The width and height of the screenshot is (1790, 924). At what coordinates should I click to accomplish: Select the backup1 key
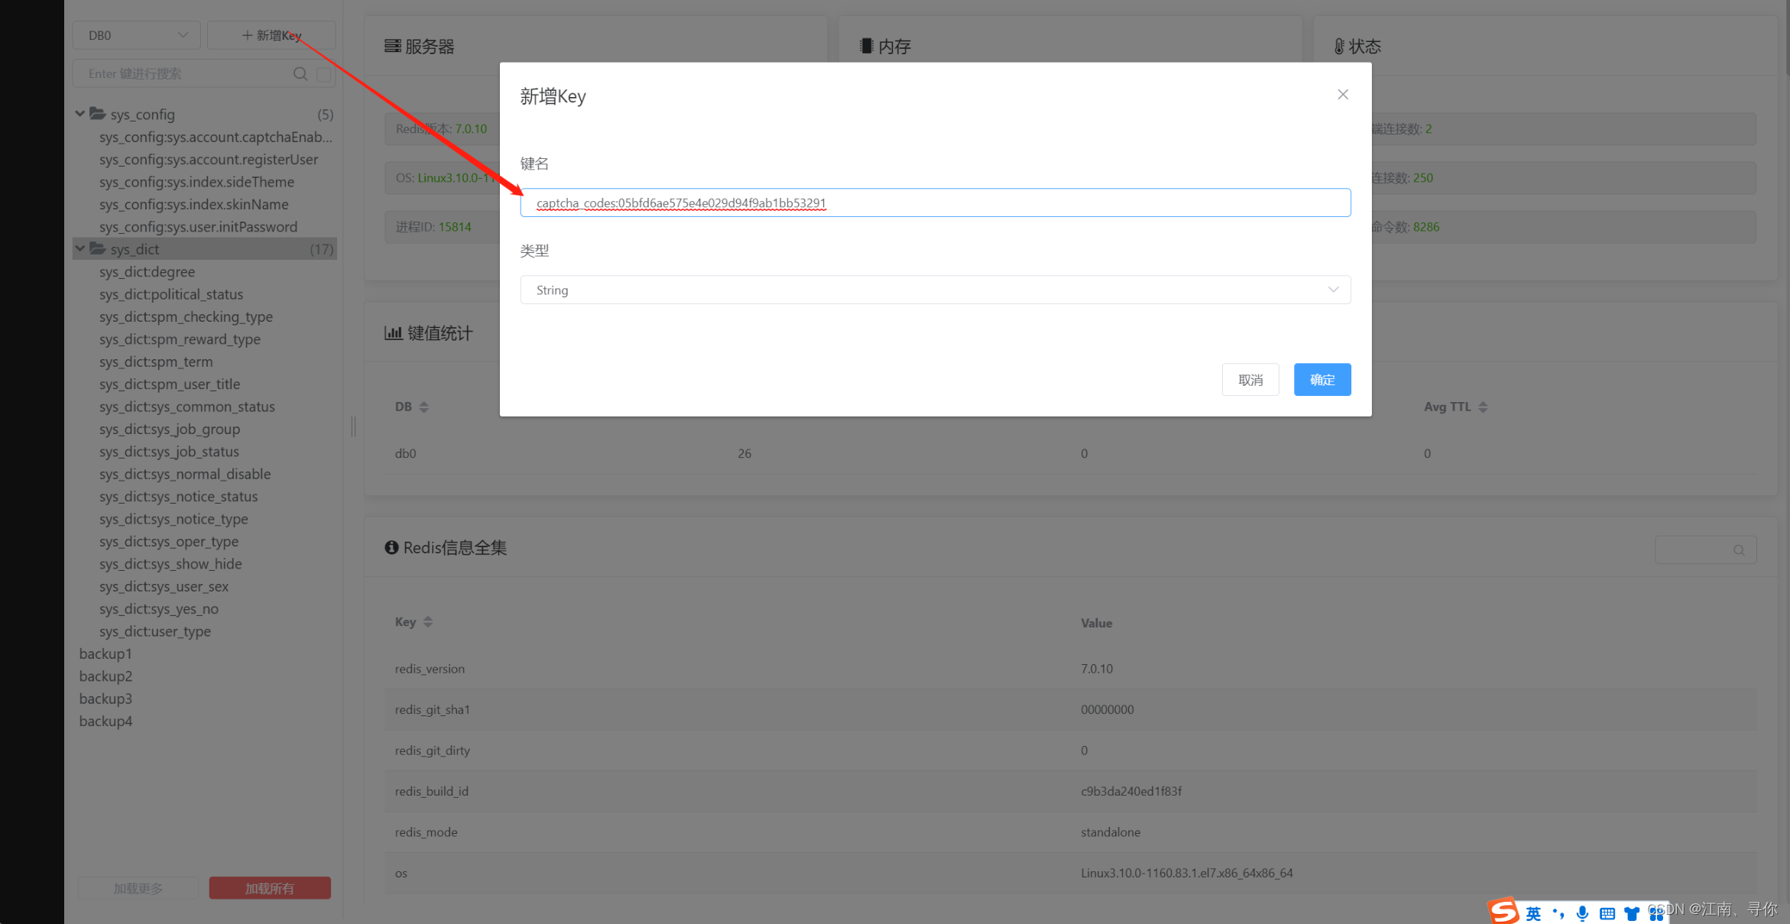(x=105, y=653)
